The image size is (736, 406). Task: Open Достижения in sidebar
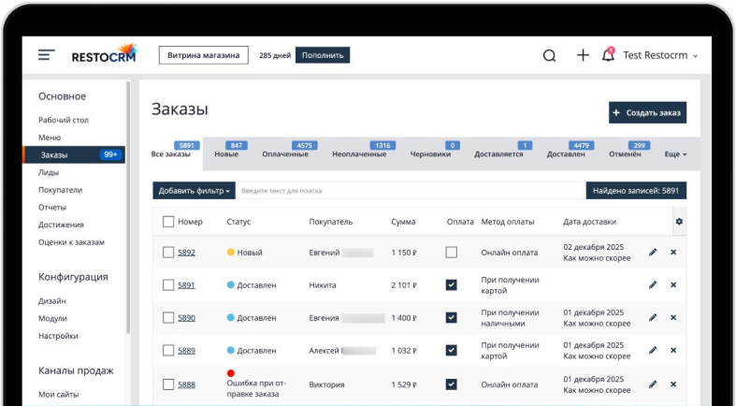(61, 225)
